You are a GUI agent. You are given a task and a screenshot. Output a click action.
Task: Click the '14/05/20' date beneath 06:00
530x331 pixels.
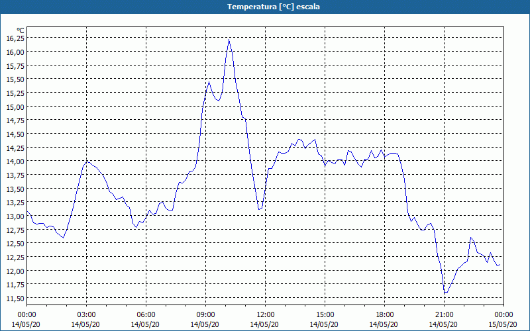pos(145,324)
